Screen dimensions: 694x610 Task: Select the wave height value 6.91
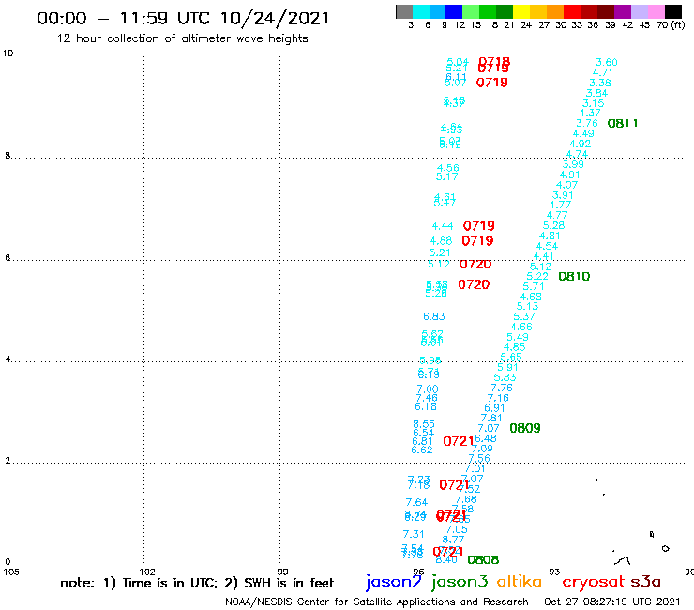[494, 407]
